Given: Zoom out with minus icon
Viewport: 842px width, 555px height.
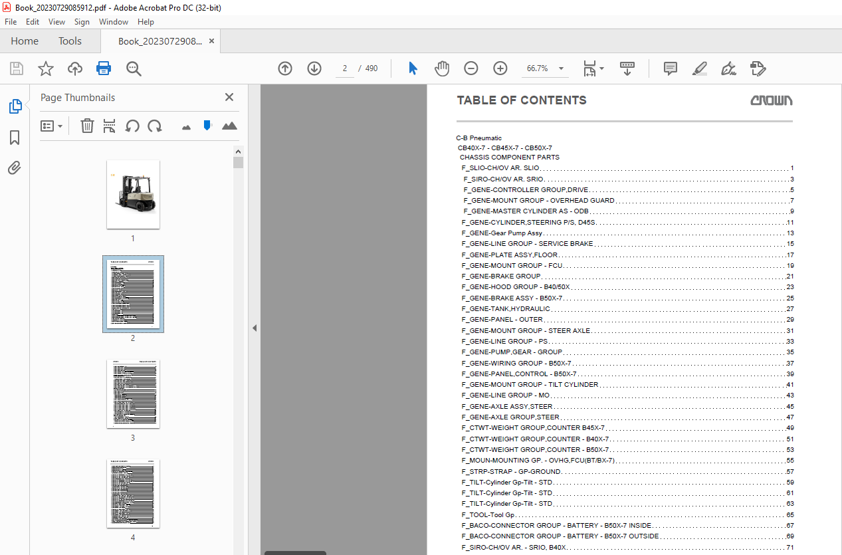Looking at the screenshot, I should pos(471,68).
